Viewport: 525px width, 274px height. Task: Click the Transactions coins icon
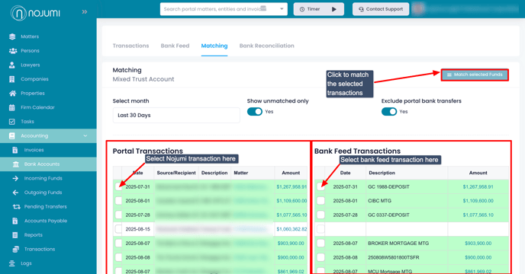click(16, 250)
